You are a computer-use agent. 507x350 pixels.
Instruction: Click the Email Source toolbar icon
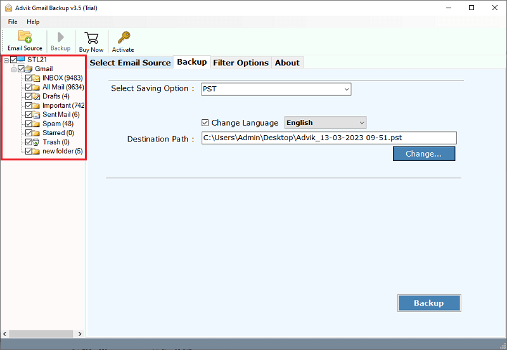(25, 37)
